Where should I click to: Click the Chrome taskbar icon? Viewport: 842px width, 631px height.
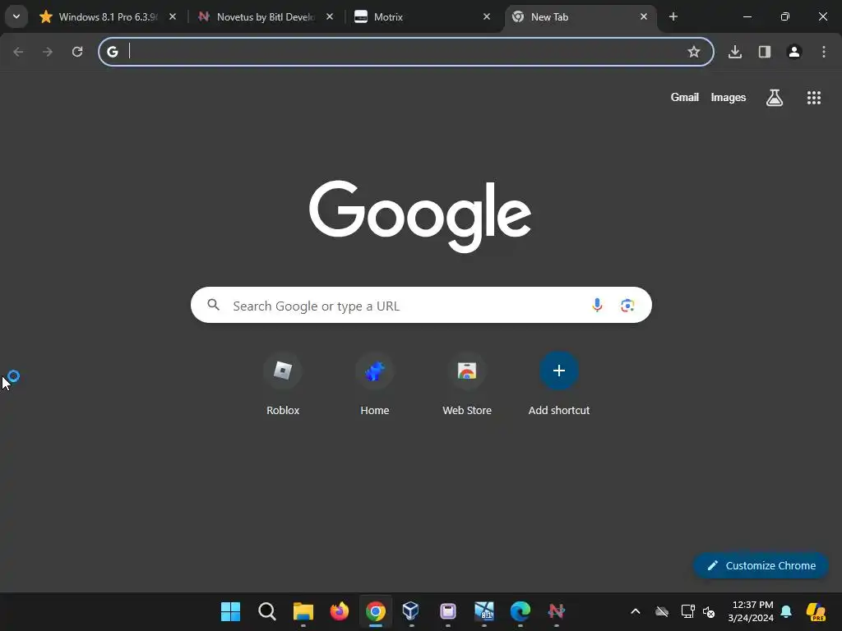[x=376, y=611]
